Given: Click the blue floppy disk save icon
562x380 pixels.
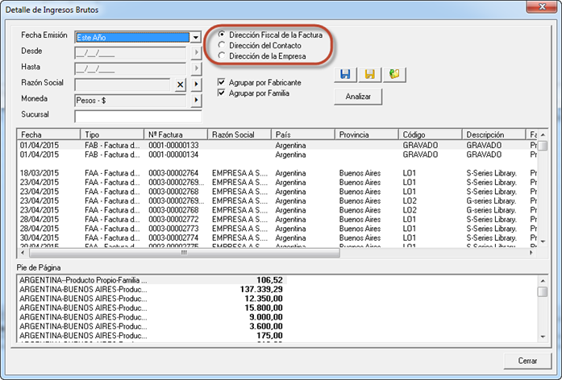Looking at the screenshot, I should click(x=346, y=74).
